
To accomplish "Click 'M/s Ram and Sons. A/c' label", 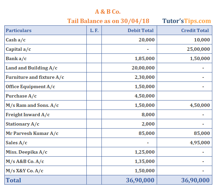I will [32, 105].
